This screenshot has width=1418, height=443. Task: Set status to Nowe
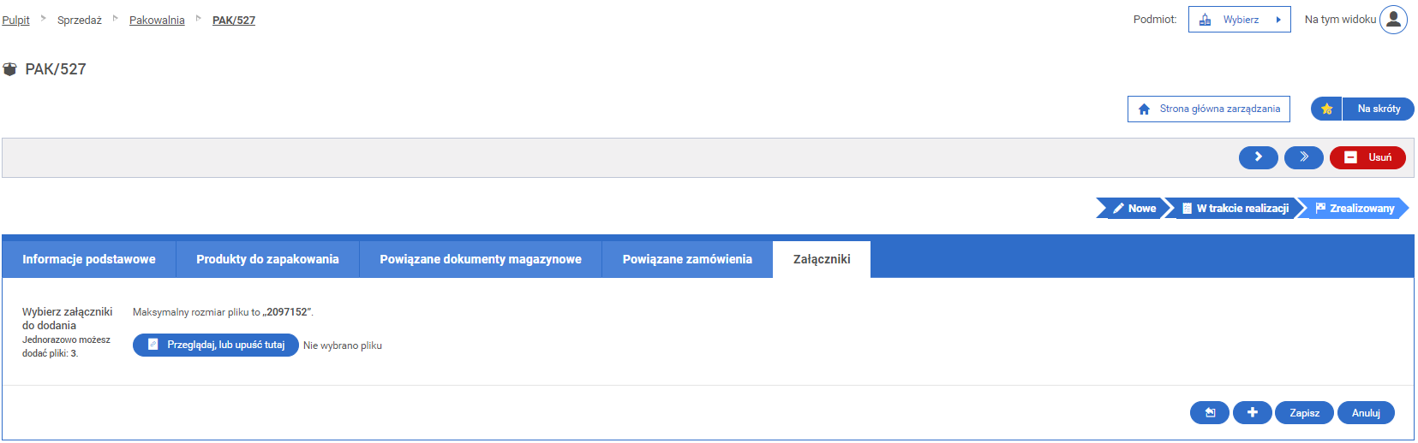tap(1134, 209)
